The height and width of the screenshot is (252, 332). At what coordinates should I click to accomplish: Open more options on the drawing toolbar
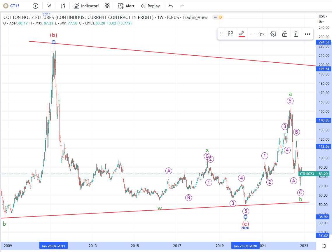[307, 34]
